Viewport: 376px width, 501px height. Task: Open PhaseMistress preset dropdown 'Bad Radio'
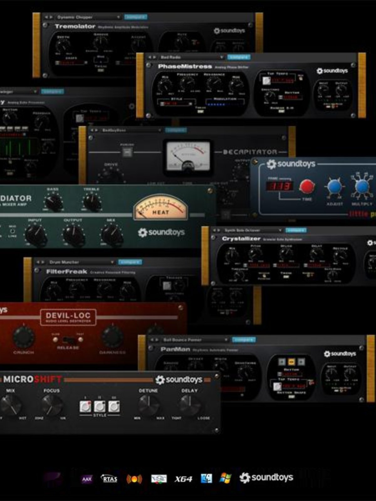pyautogui.click(x=191, y=57)
